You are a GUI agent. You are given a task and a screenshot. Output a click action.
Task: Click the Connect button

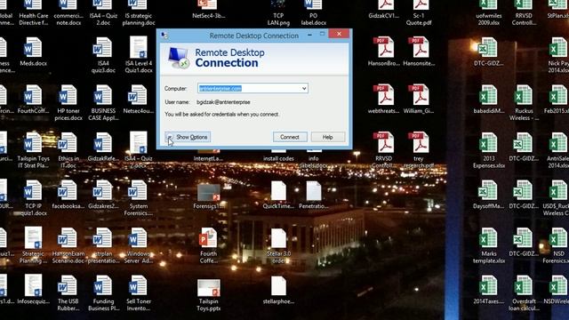point(290,137)
